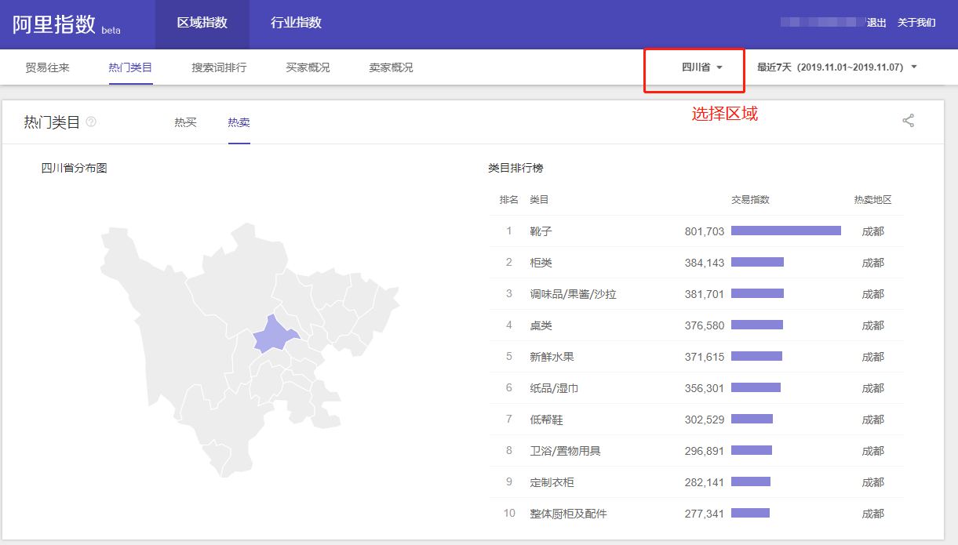Open the 贸易往来 sub-tab
958x545 pixels.
coord(47,67)
